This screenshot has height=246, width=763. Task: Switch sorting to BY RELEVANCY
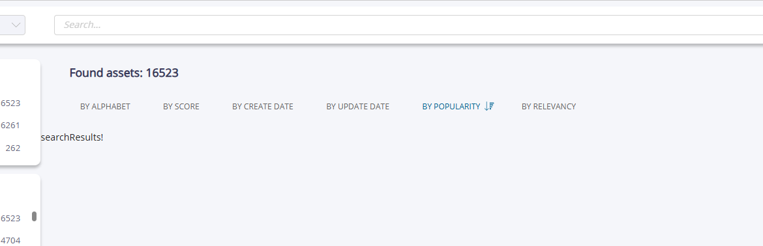point(549,106)
